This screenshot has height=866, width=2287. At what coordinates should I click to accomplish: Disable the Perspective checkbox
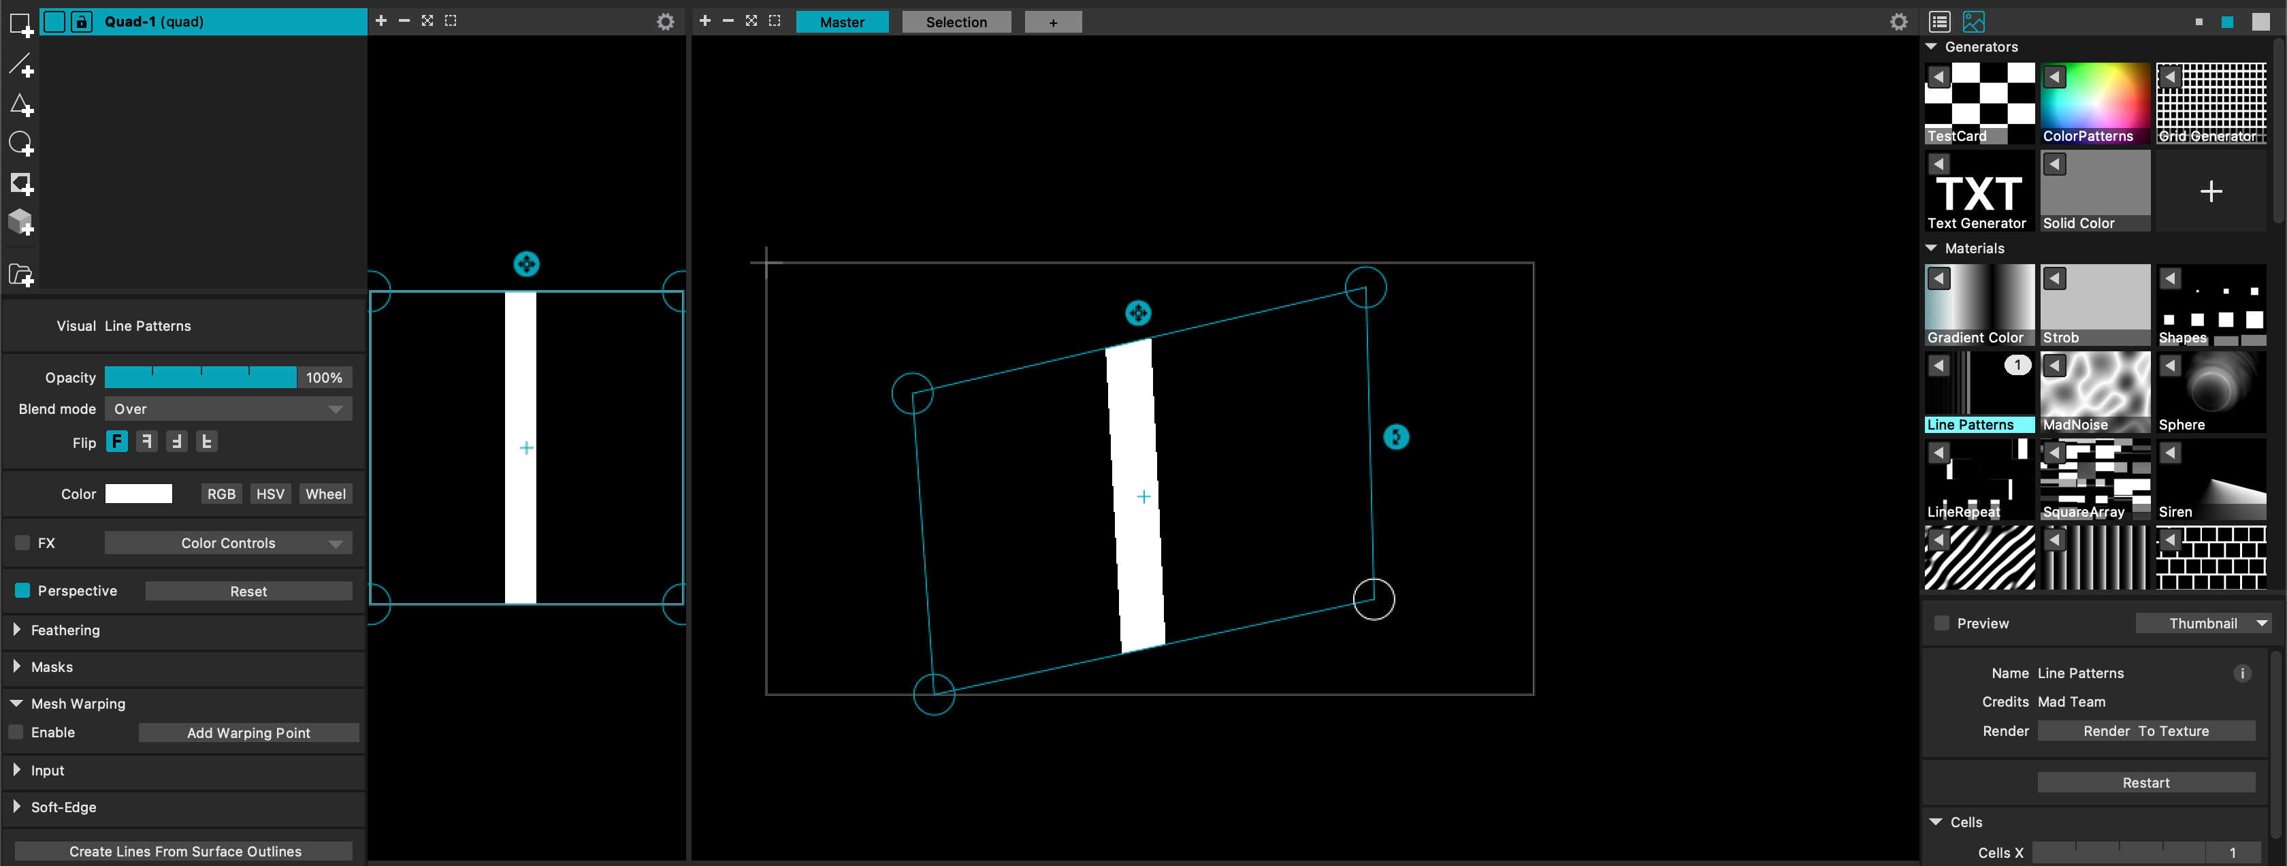pyautogui.click(x=23, y=591)
